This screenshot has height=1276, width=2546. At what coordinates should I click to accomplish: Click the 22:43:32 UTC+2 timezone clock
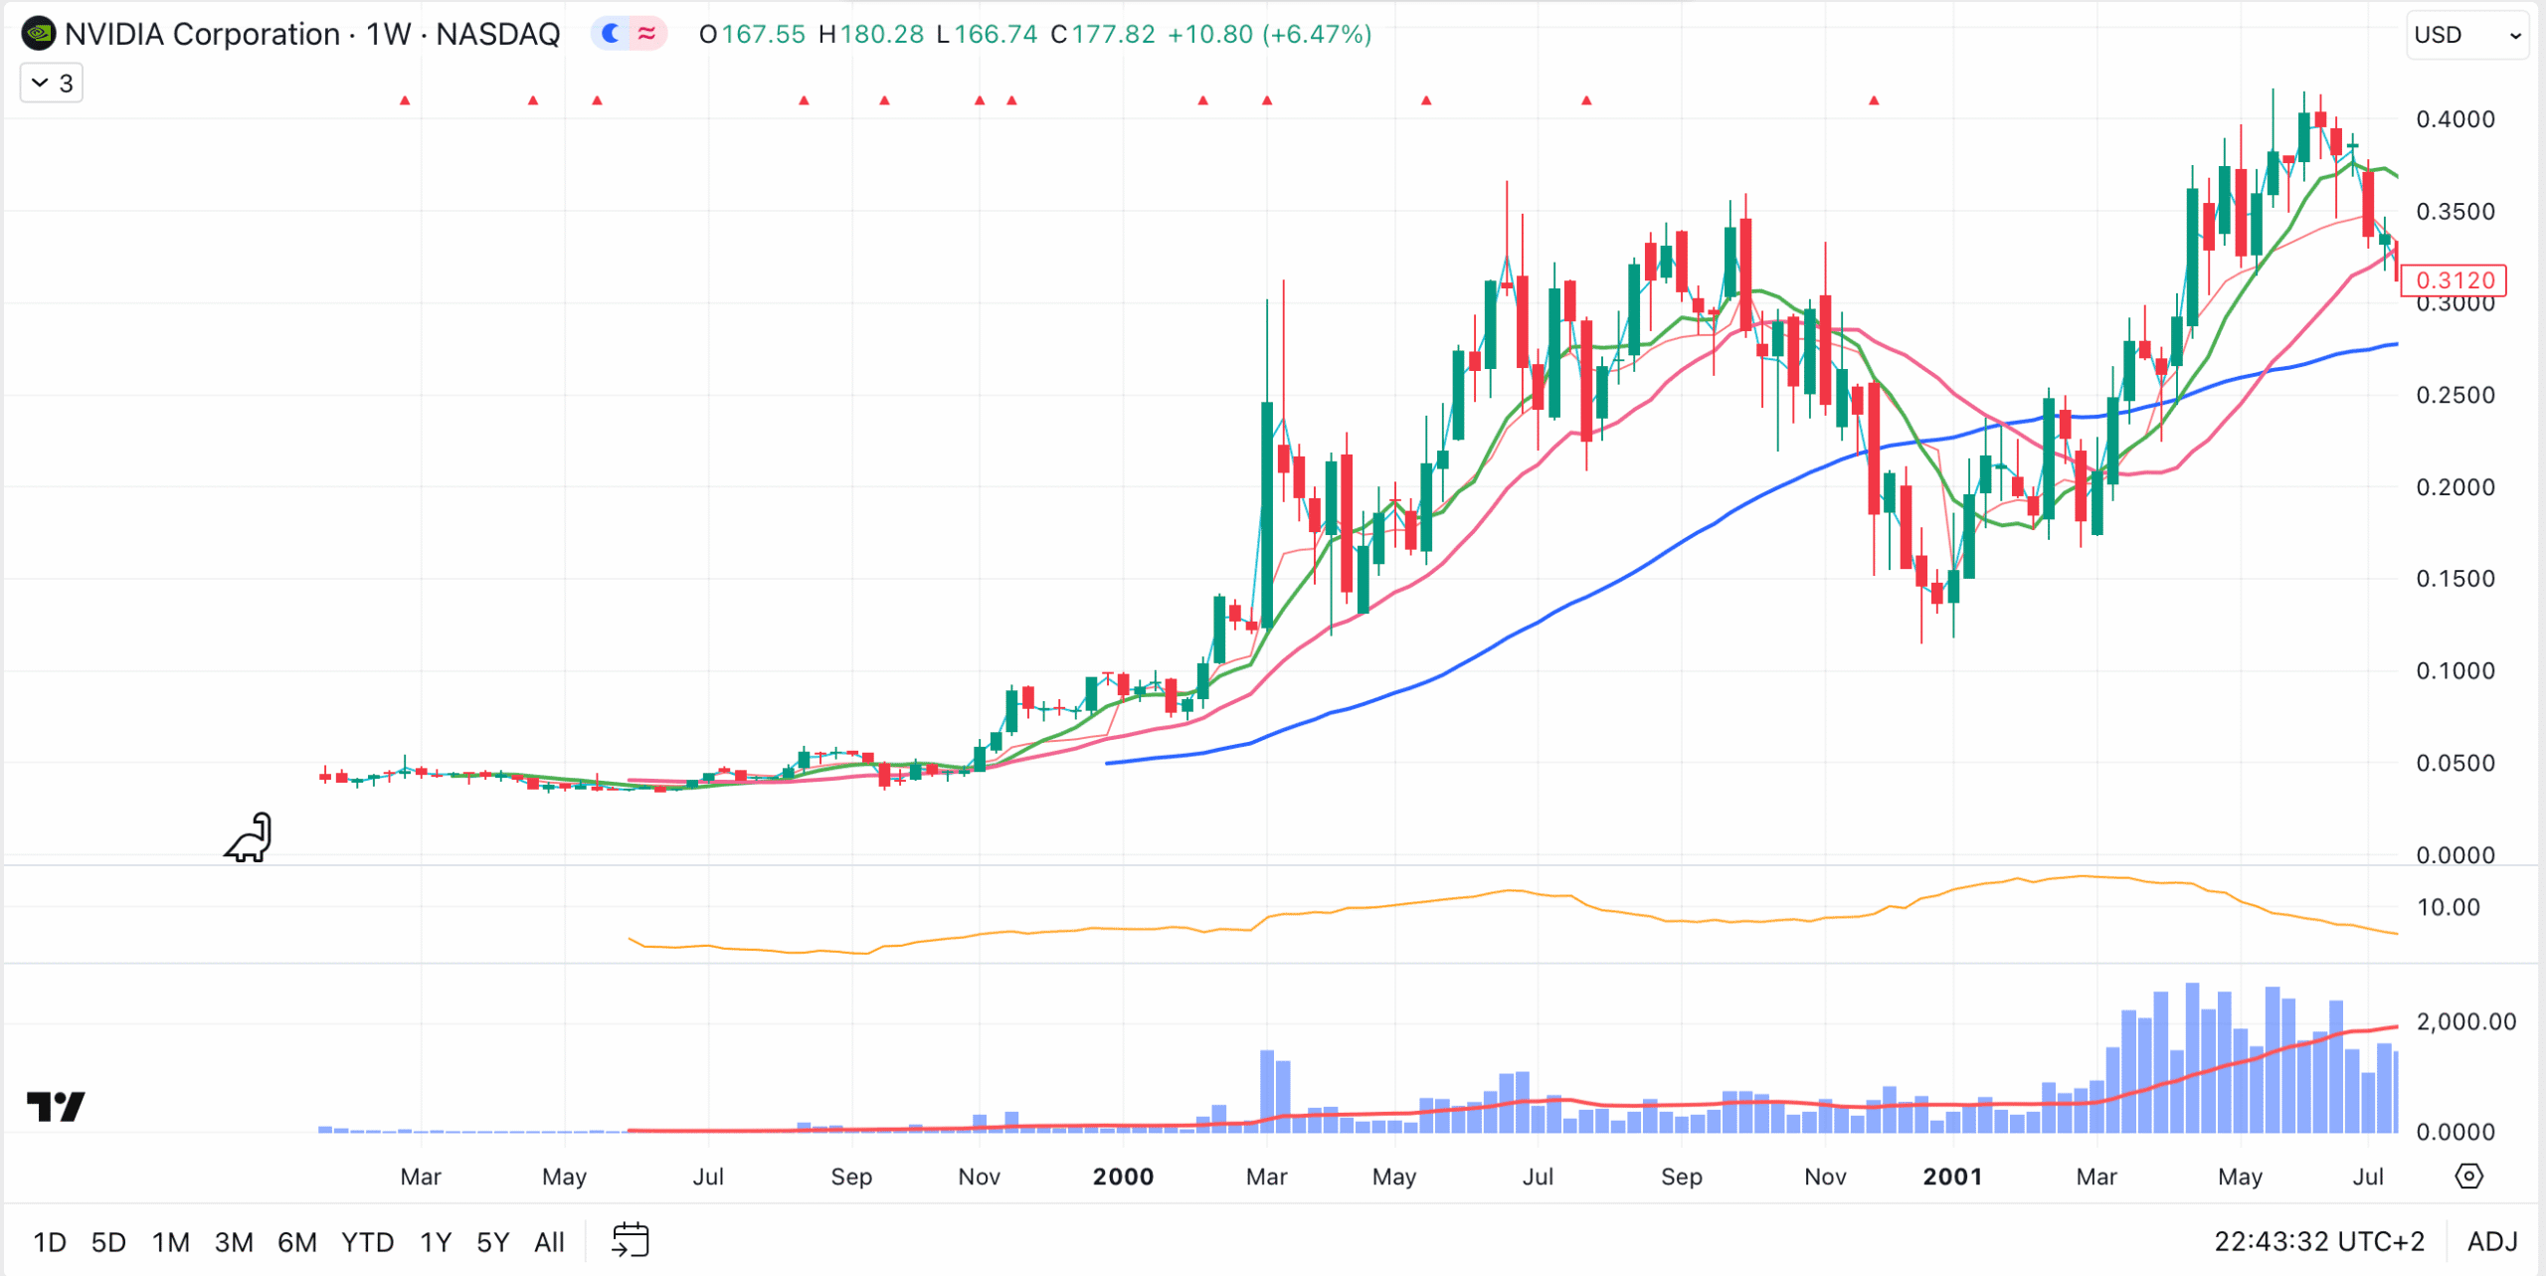2318,1242
